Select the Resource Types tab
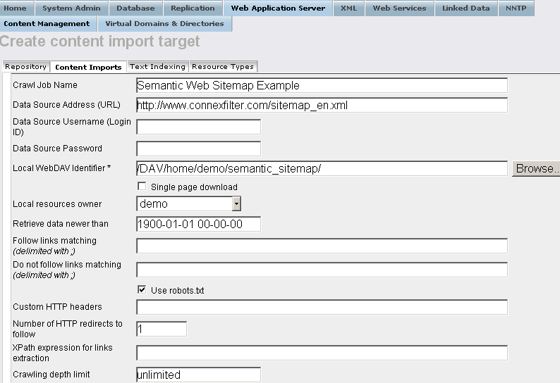Screen dimensions: 560x383 222,67
